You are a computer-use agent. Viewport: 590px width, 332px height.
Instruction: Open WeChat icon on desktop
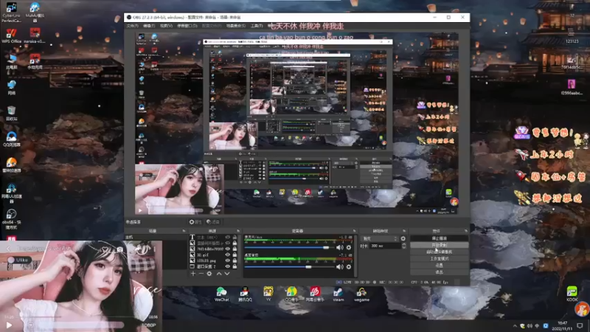(x=221, y=294)
